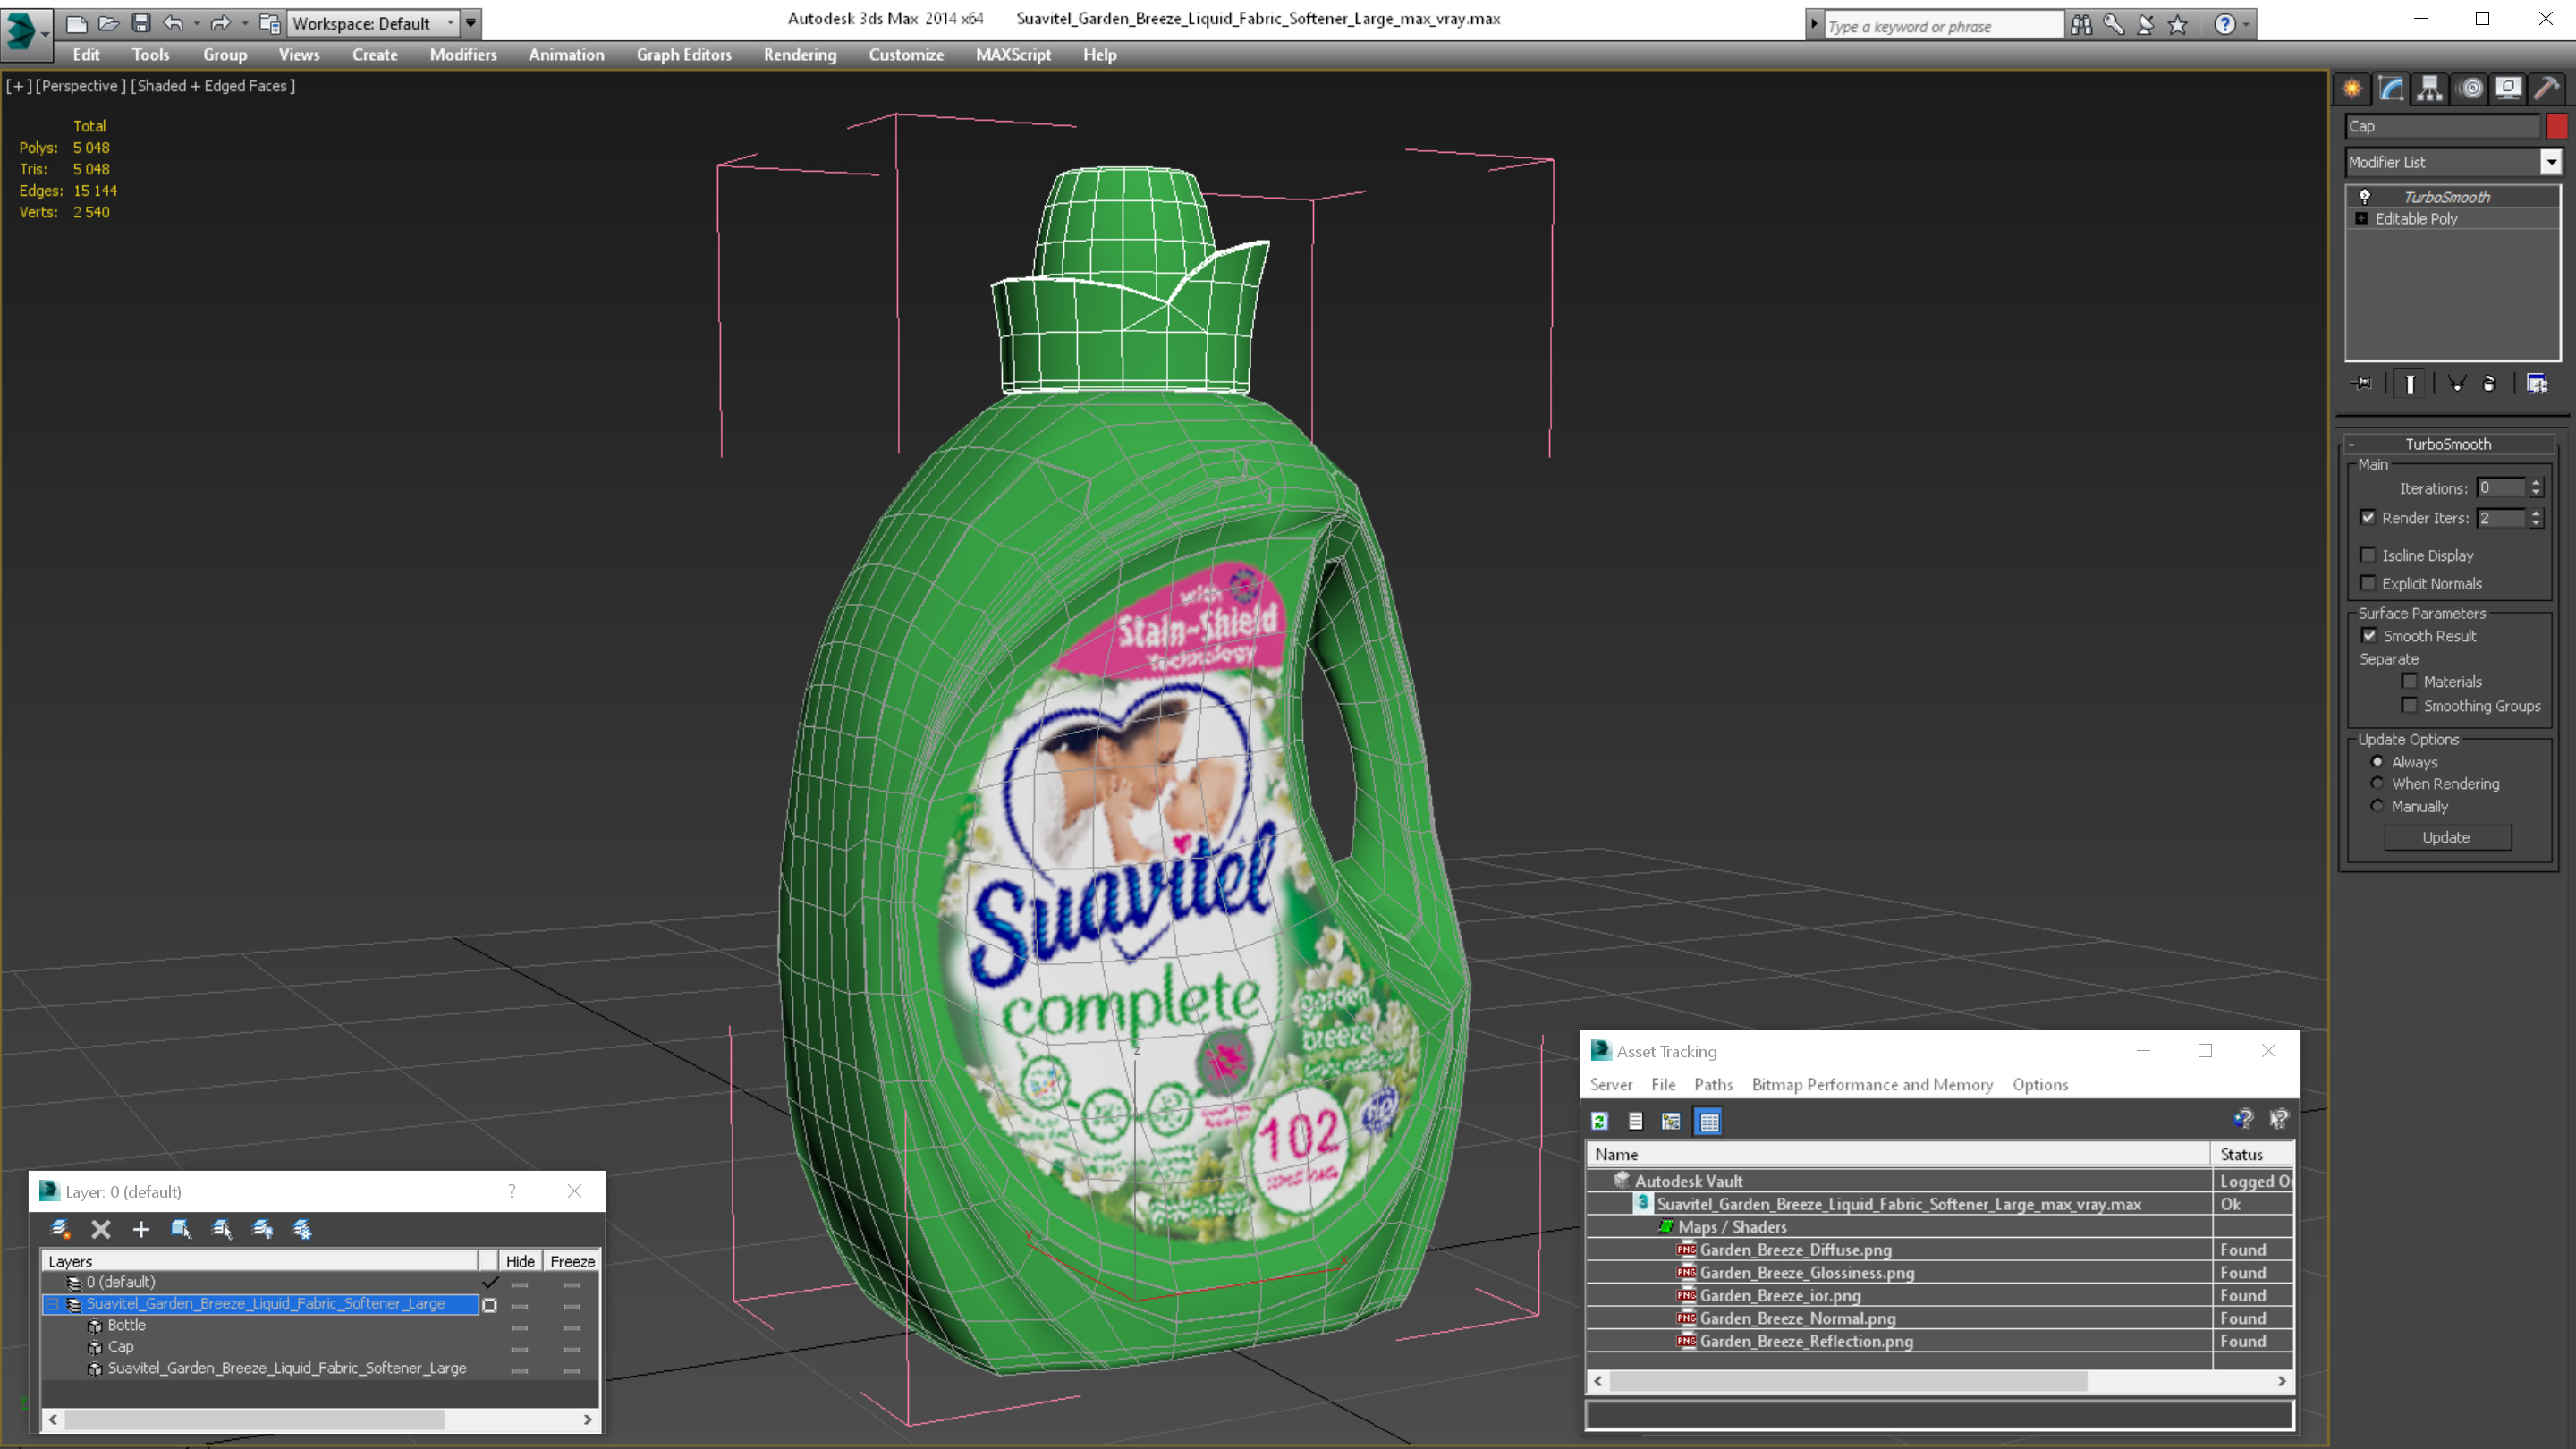Open the MAXScript menu
The image size is (2576, 1449).
[x=1013, y=55]
